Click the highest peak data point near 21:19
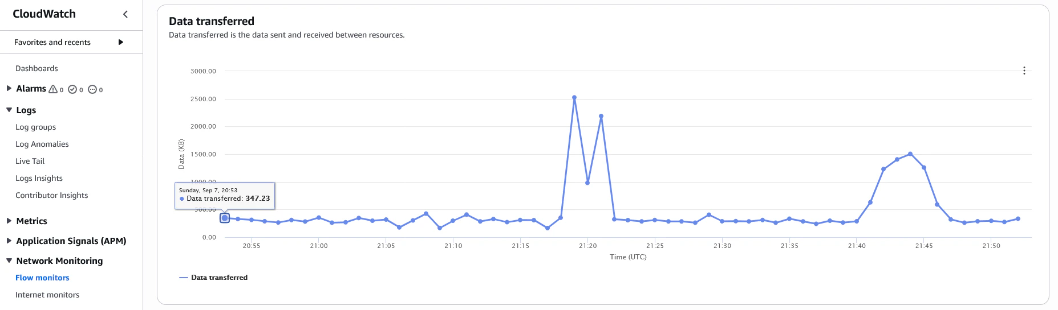 [574, 97]
